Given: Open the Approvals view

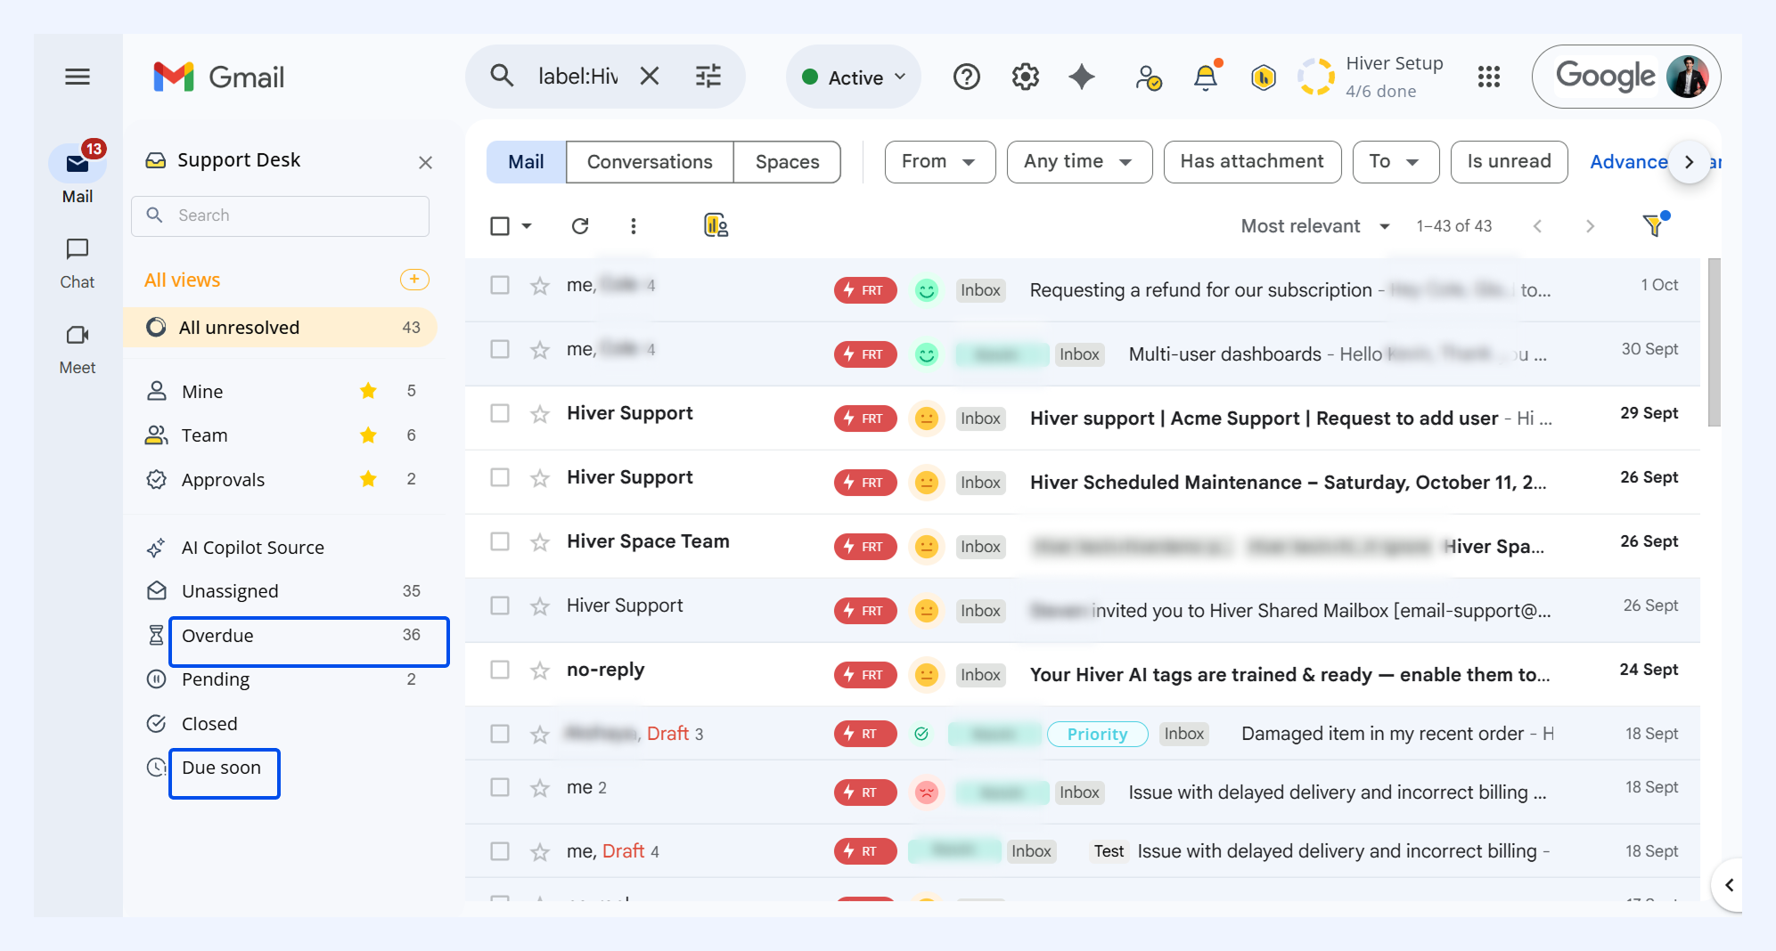Looking at the screenshot, I should click(280, 480).
